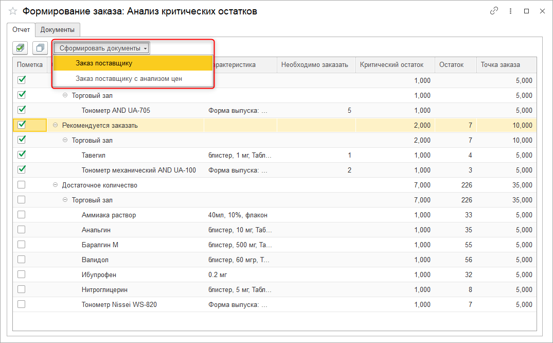Click the Критический остаток column header
Viewport: 553px width, 343px height.
[396, 65]
